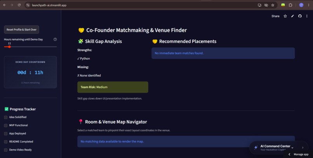Expand the AI Command Center dropdown

[x=292, y=148]
